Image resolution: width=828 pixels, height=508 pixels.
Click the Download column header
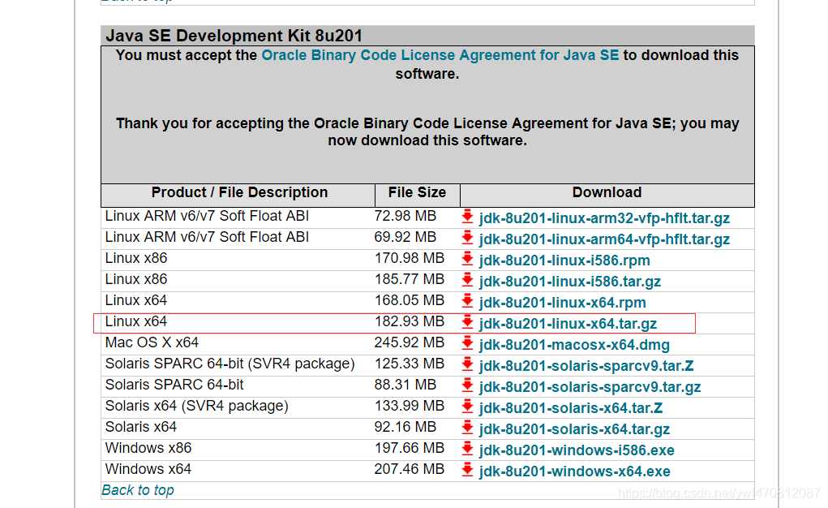[x=607, y=192]
